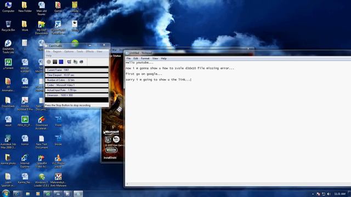Image resolution: width=351 pixels, height=197 pixels.
Task: Click the volume icon in system tray
Action: 329,194
